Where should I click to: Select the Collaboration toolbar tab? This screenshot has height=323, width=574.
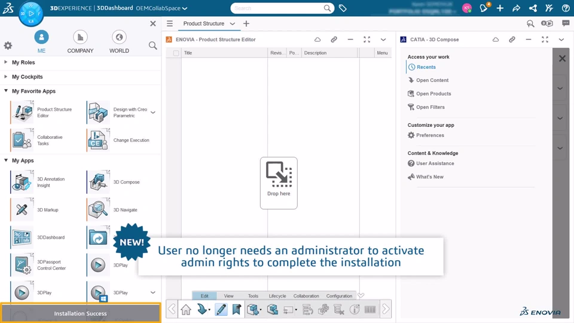pos(306,296)
